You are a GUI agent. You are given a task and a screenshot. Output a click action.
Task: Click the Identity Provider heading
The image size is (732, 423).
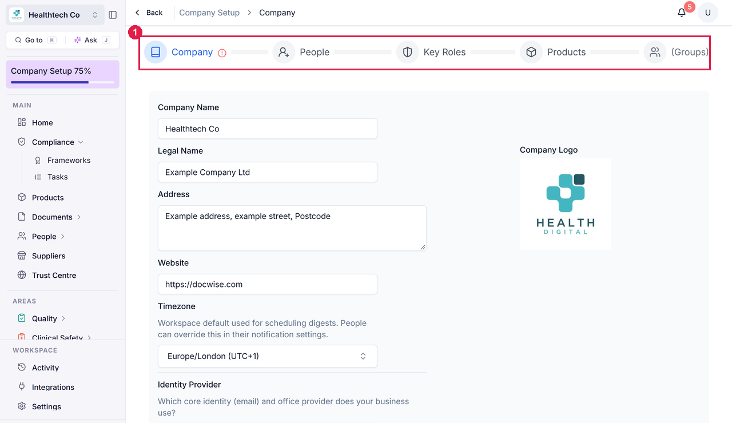pos(189,385)
